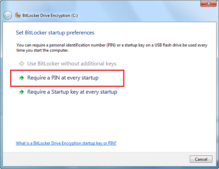Click the paragraph starting 'You can require a personal'
The width and height of the screenshot is (219, 169).
[112, 48]
